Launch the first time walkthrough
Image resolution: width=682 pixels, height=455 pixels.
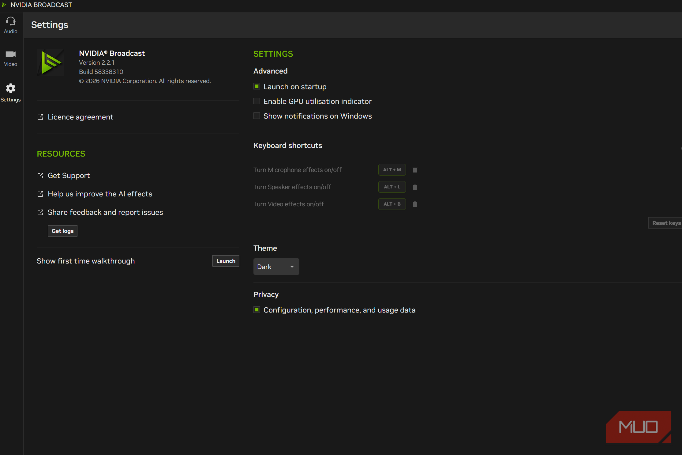point(226,261)
